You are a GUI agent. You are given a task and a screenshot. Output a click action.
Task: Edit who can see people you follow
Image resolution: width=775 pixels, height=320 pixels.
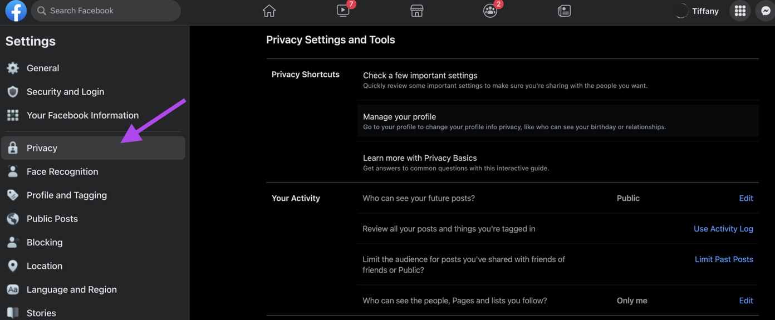(746, 301)
